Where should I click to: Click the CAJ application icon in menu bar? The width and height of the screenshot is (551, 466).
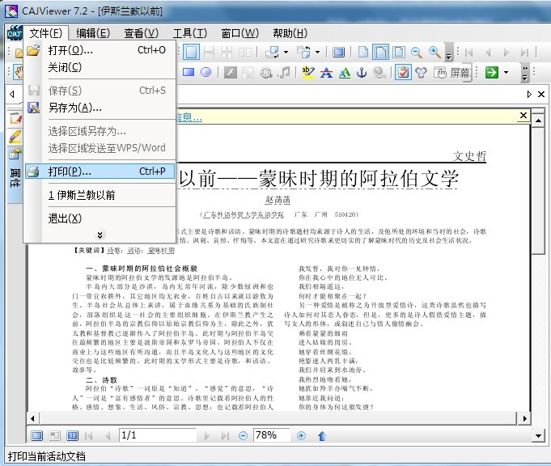15,33
